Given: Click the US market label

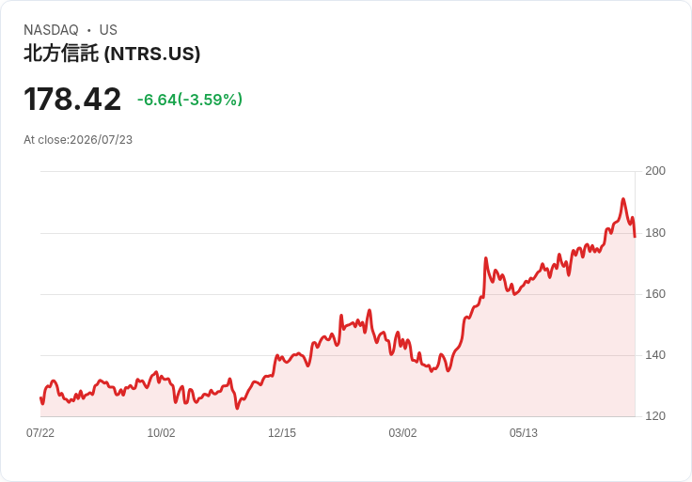Looking at the screenshot, I should pos(108,30).
